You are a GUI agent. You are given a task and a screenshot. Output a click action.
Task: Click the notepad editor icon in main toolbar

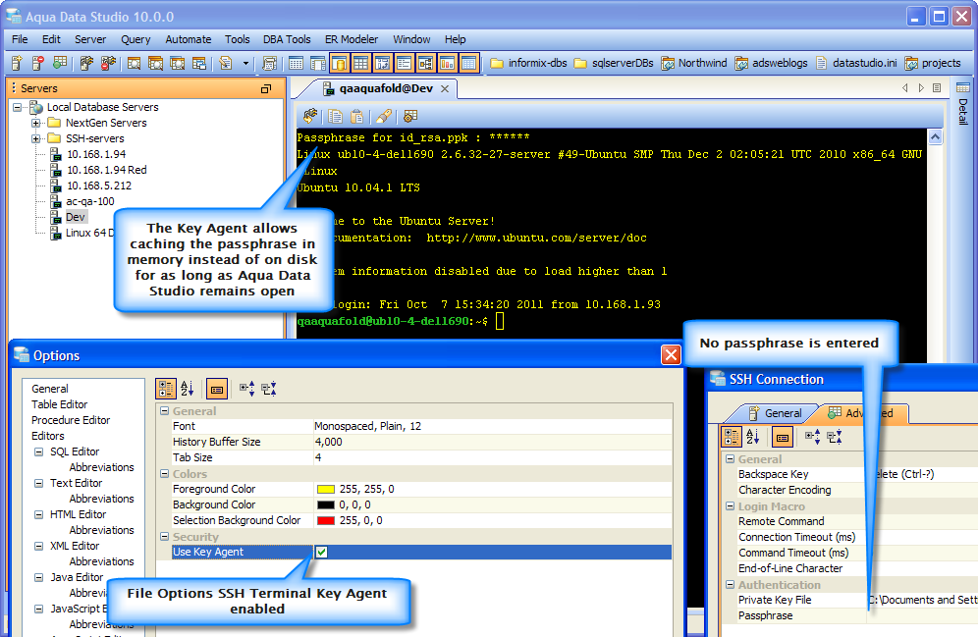[x=226, y=63]
